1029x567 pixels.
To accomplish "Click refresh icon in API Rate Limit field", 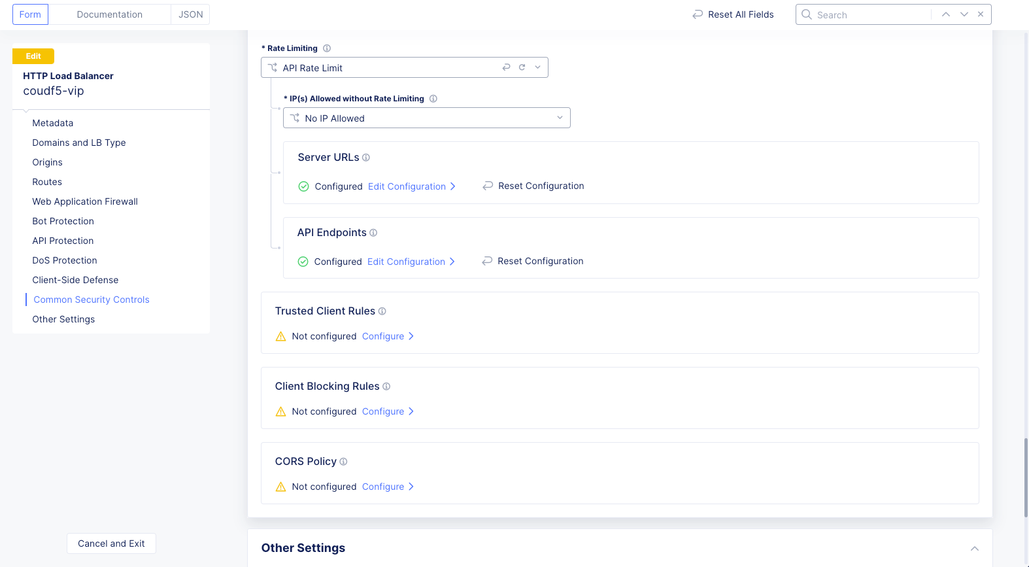I will click(x=522, y=67).
